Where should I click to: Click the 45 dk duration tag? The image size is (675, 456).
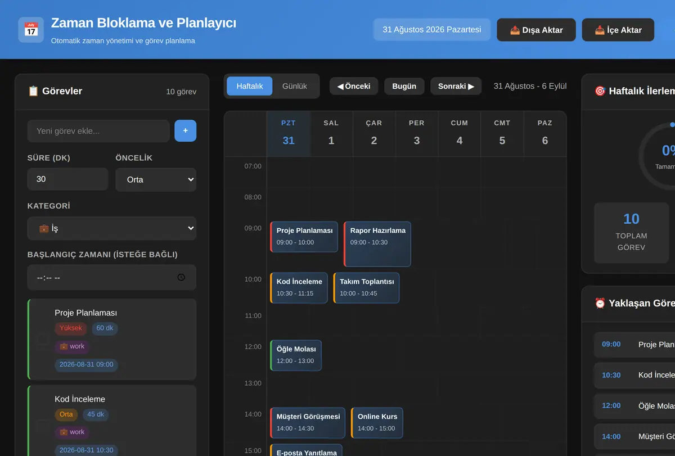point(96,415)
